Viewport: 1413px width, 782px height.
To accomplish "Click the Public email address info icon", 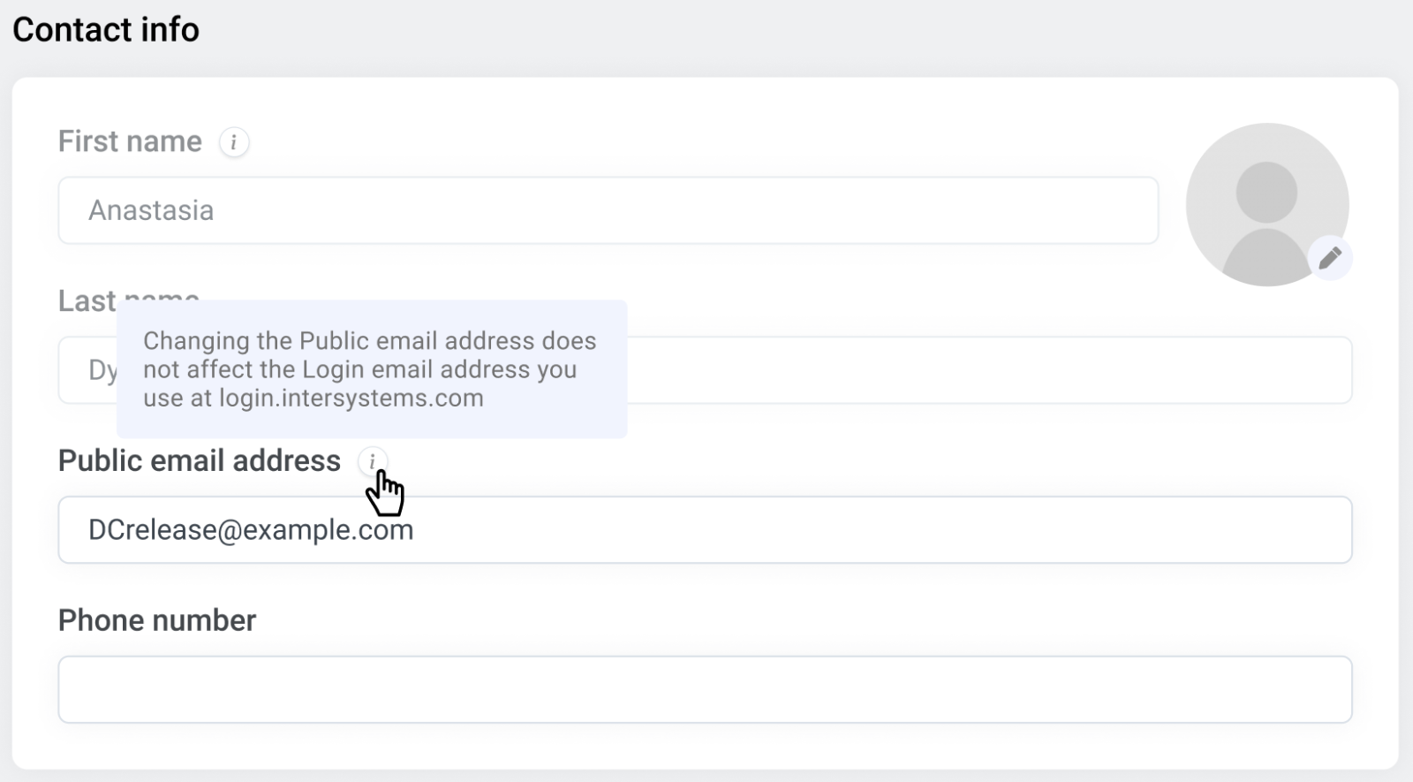I will (x=373, y=461).
